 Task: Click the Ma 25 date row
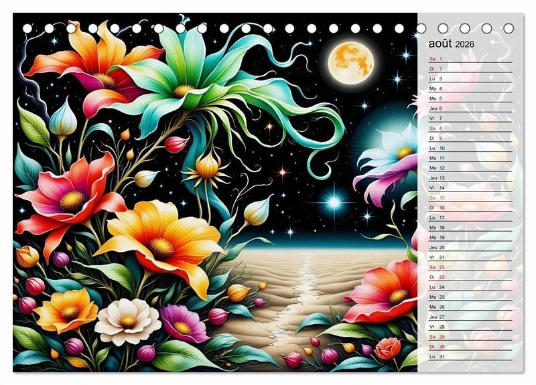point(469,297)
